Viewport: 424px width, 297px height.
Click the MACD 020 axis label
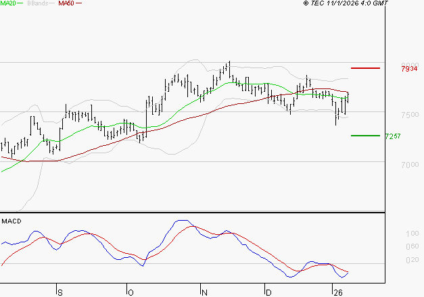[x=413, y=260]
